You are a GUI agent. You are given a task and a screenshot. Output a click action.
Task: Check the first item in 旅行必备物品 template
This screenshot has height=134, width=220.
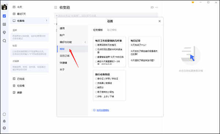click(x=96, y=79)
